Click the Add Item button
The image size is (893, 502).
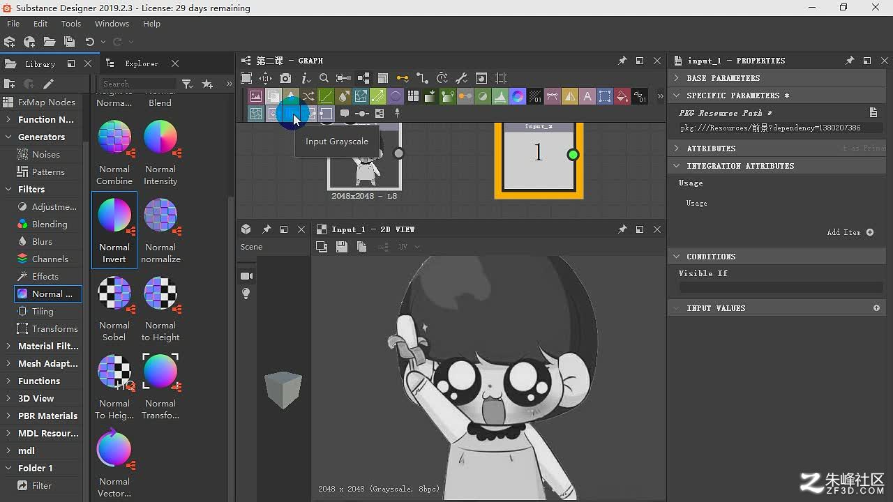pos(850,232)
